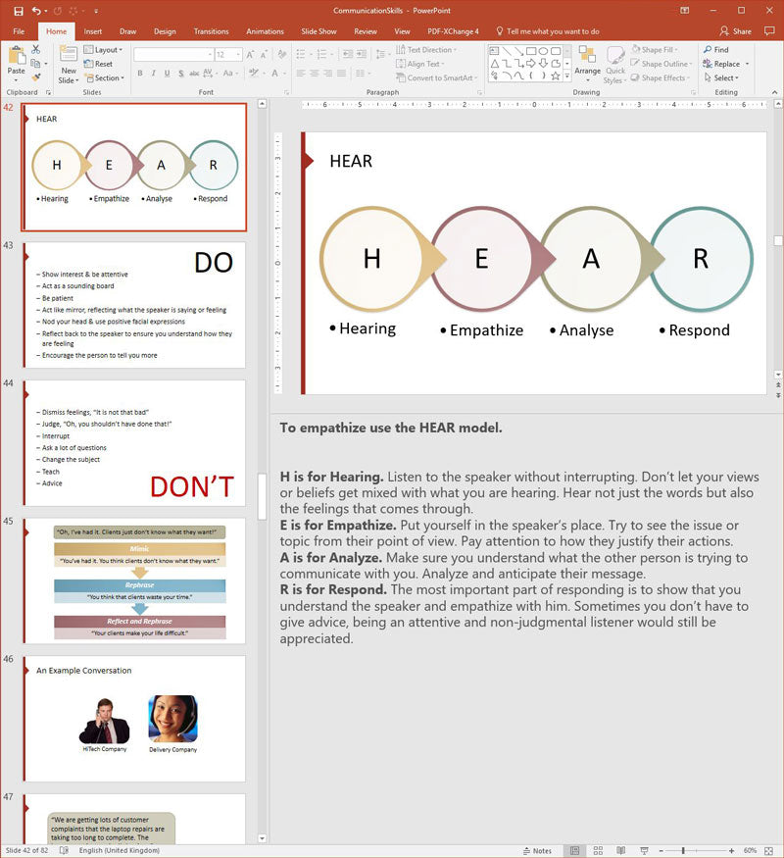Toggle left text alignment

(x=301, y=73)
